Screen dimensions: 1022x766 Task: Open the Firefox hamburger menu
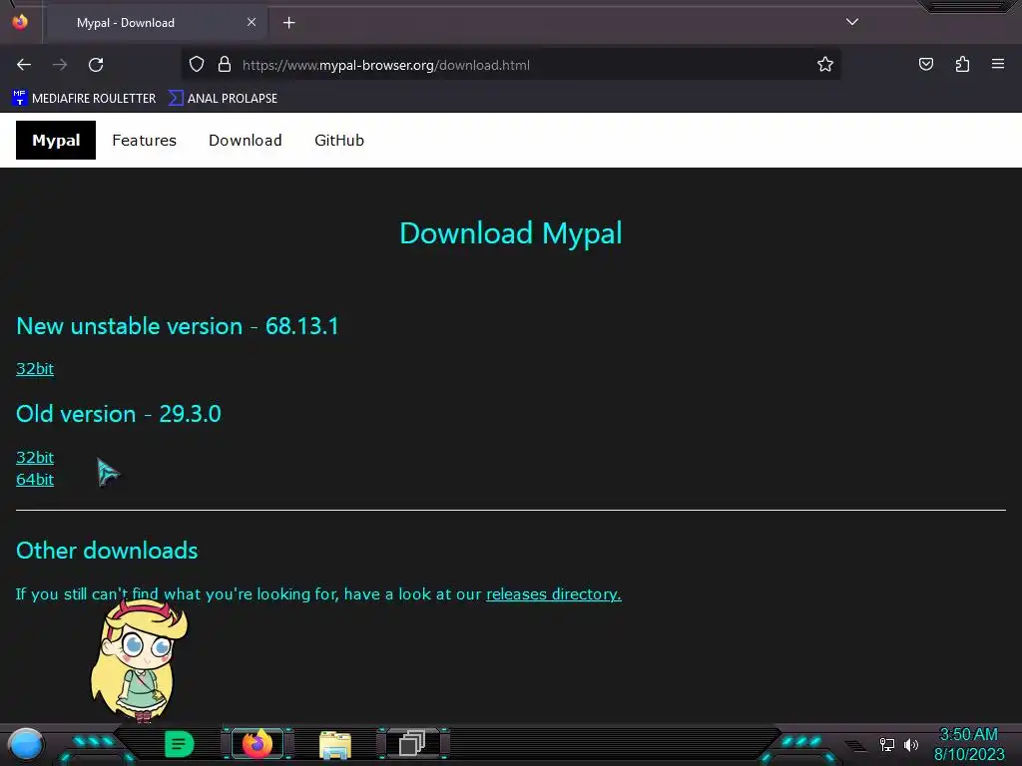coord(998,64)
